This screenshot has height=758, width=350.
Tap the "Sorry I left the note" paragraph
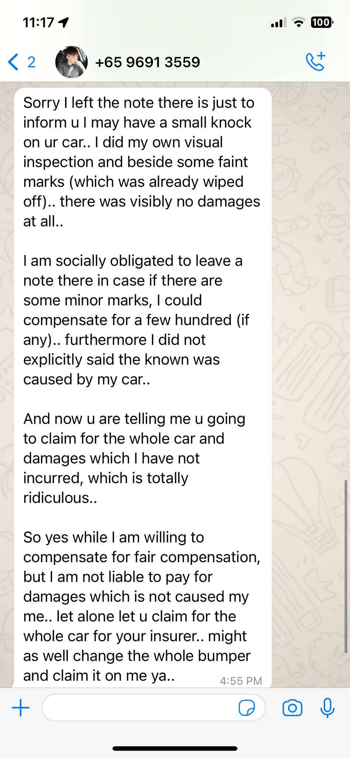pyautogui.click(x=141, y=162)
